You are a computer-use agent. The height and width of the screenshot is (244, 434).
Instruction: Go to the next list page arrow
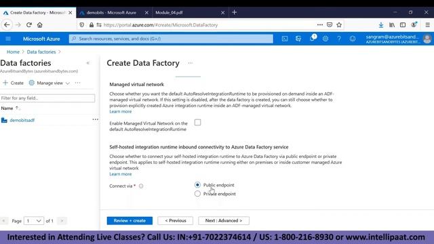[x=62, y=221]
